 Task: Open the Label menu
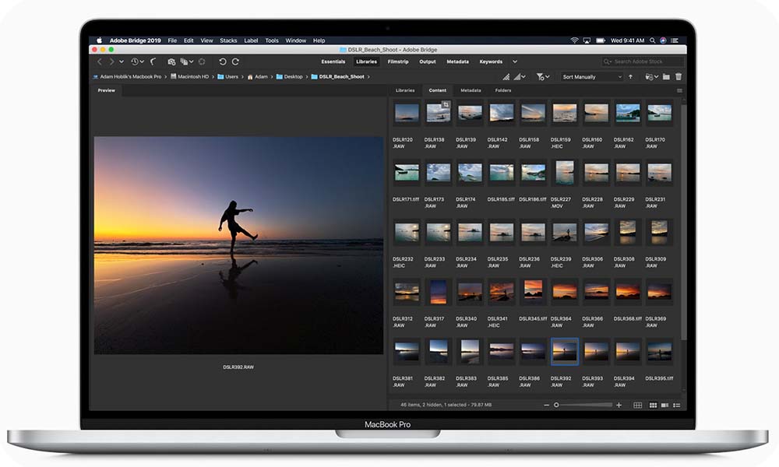[x=251, y=40]
